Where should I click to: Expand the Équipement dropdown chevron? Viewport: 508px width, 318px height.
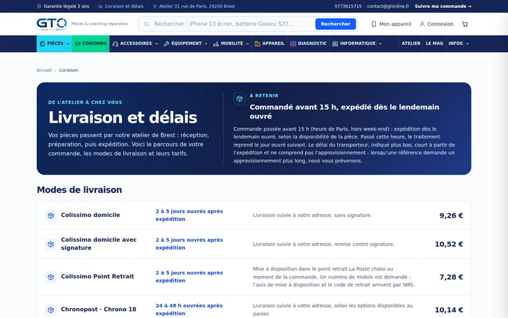point(206,44)
